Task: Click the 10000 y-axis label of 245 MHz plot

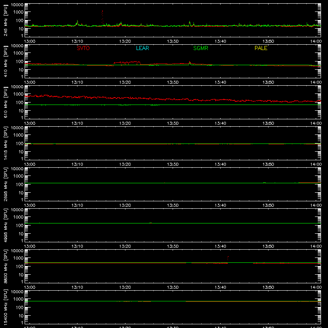Action: 17,5
